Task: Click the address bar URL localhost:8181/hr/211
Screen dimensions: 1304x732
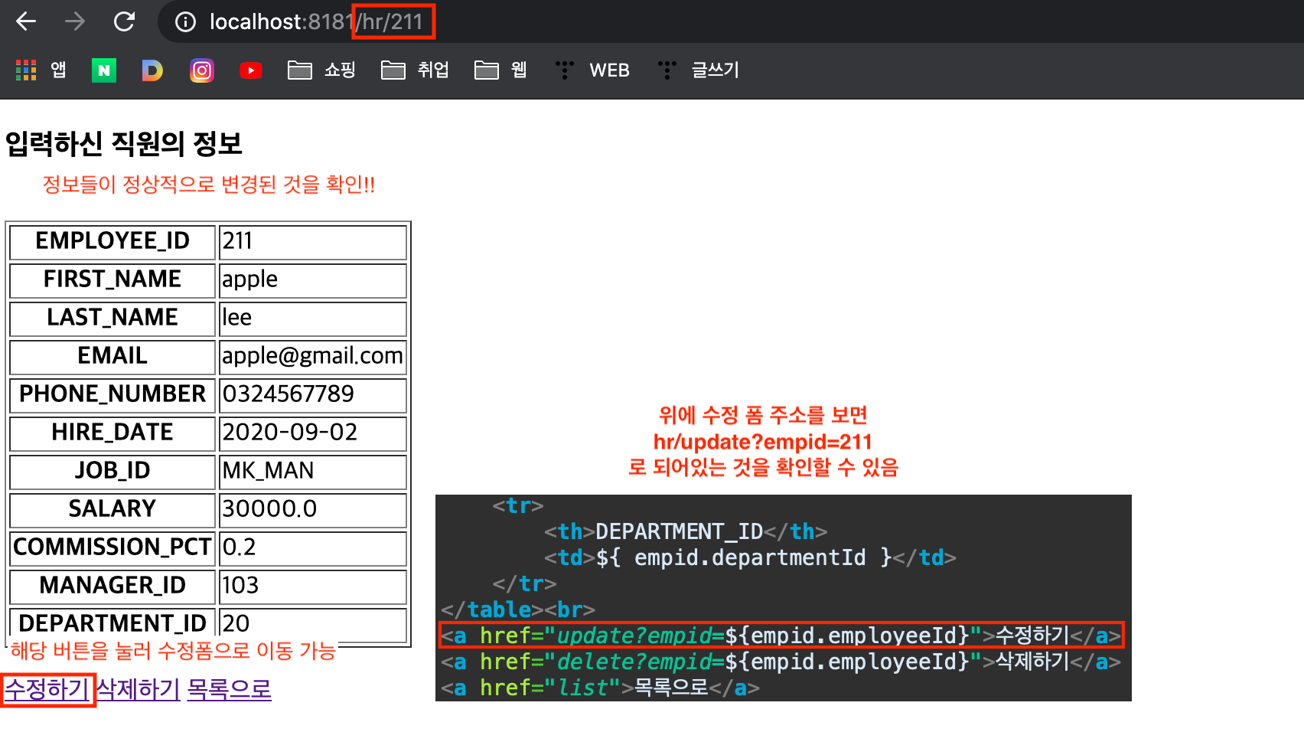Action: tap(316, 21)
